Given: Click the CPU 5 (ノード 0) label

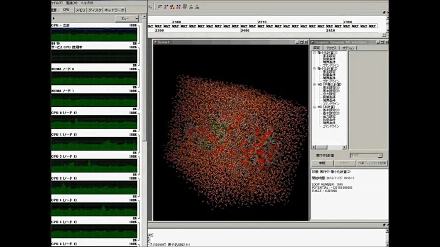Looking at the screenshot, I should coord(64,222).
